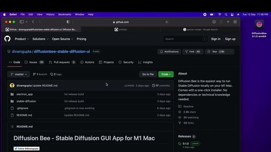Open a new tab with plus icon
271x152 pixels.
tap(228, 22)
